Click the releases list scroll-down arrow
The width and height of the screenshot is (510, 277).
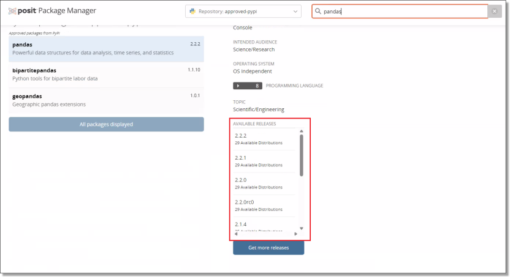[x=301, y=229]
